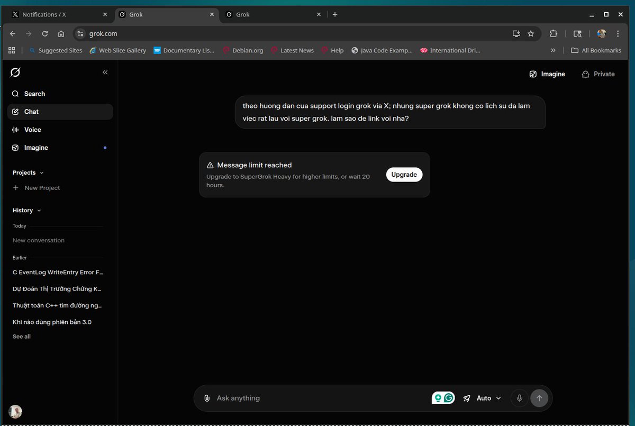Viewport: 635px width, 426px height.
Task: Open Imagine in the sidebar
Action: (60, 148)
